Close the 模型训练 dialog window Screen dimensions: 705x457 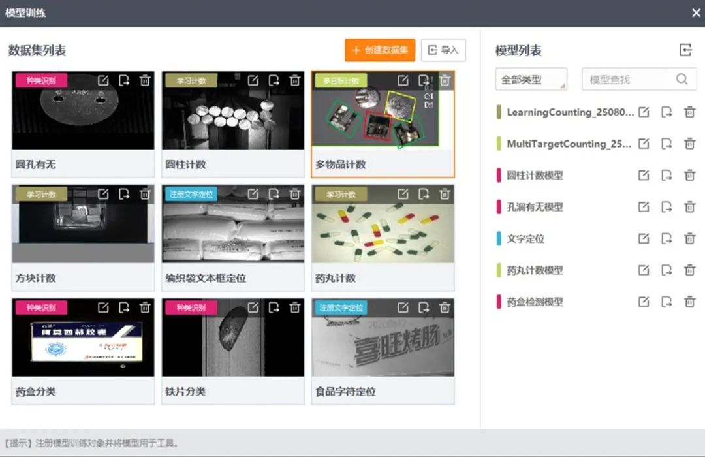click(695, 13)
